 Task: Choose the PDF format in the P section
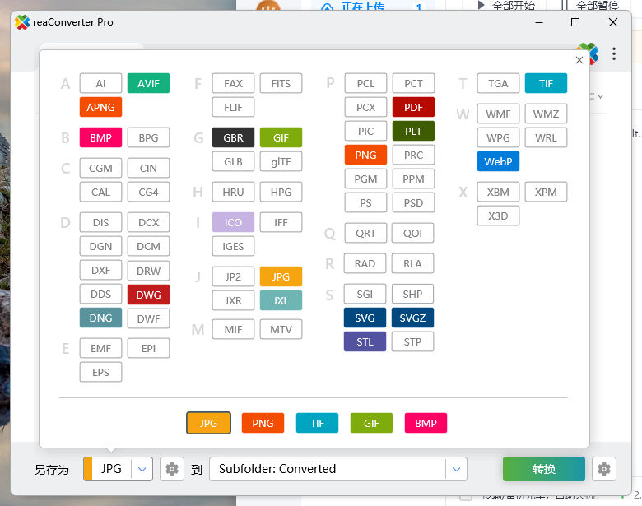413,107
